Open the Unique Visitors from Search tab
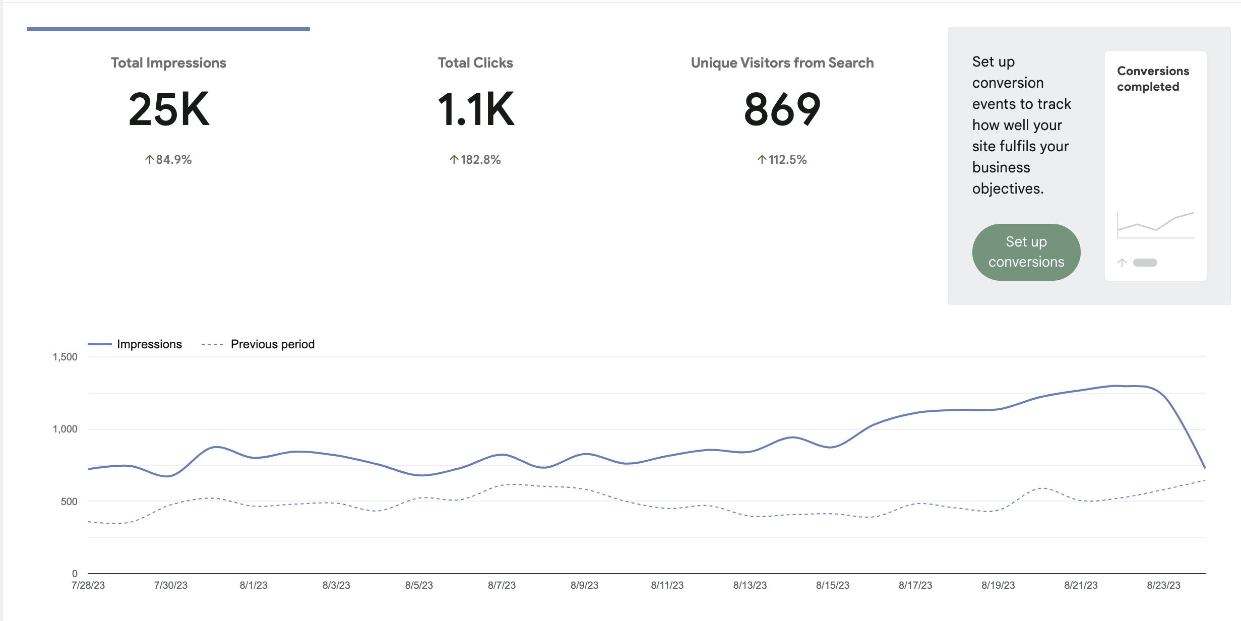 click(x=782, y=63)
